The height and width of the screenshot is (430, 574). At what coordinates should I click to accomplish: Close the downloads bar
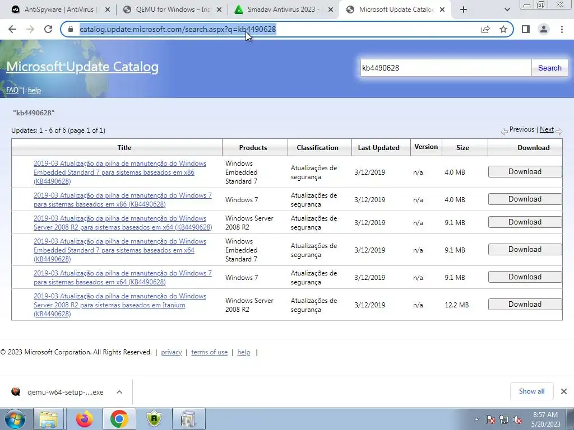click(564, 391)
